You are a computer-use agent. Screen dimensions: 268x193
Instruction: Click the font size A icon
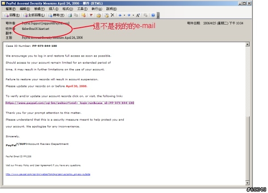point(138,15)
